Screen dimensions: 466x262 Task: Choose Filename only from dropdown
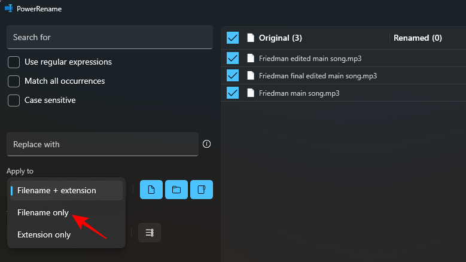(x=43, y=212)
